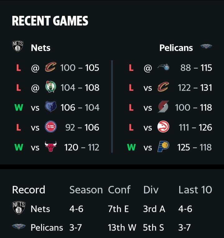
Task: Tap the Atlanta Hawks logo
Action: click(x=163, y=127)
